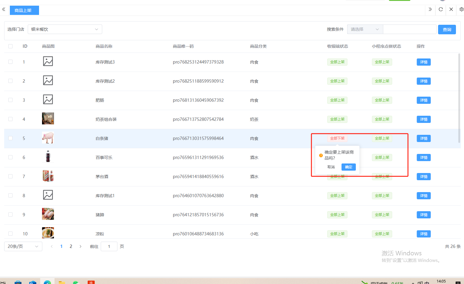Open the 20条/页 page size dropdown
464x284 pixels.
point(23,246)
